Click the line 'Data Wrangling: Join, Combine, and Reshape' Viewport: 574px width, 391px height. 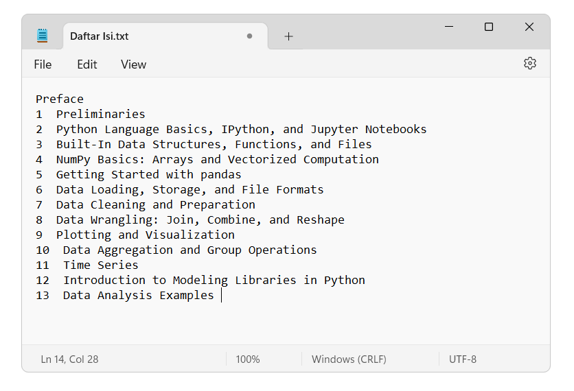click(200, 220)
